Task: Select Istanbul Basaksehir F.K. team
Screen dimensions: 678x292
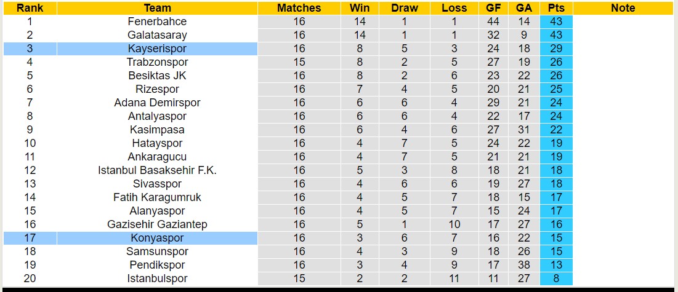Action: tap(157, 170)
